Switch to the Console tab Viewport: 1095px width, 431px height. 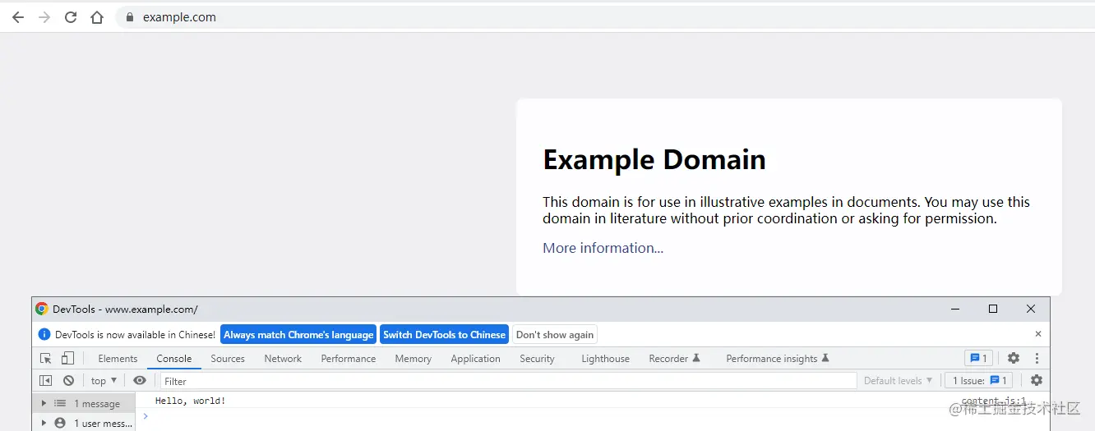coord(174,359)
